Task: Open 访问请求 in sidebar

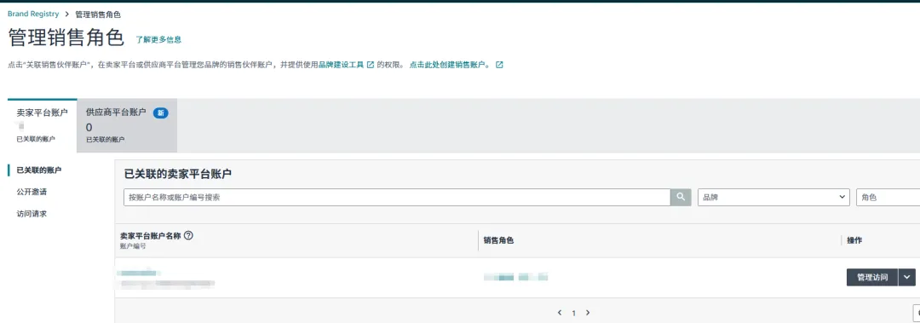Action: point(32,214)
